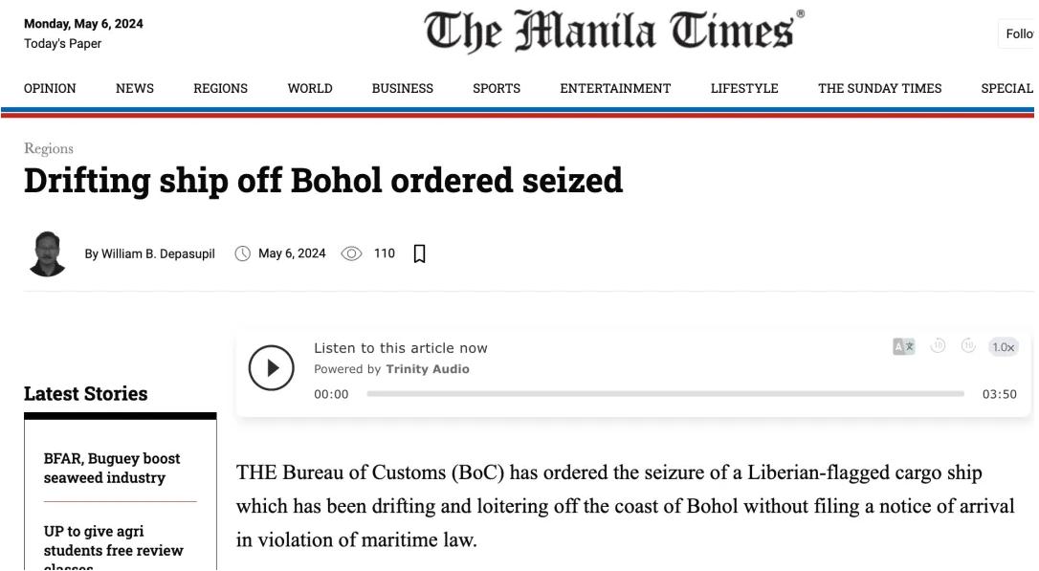Play the article audio
Viewport: 1039px width, 571px height.
[x=271, y=367]
